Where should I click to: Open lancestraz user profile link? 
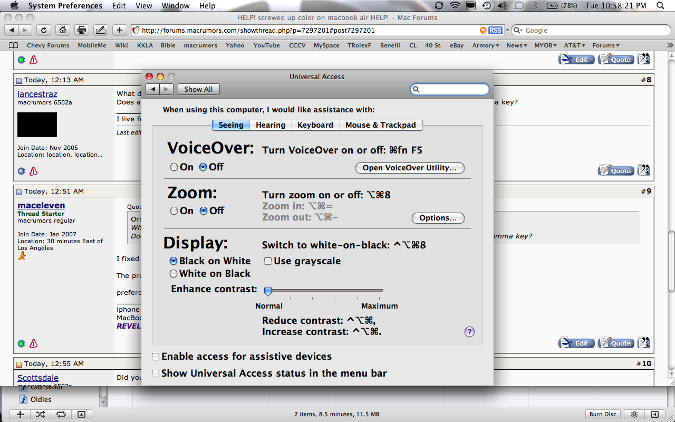(x=37, y=94)
